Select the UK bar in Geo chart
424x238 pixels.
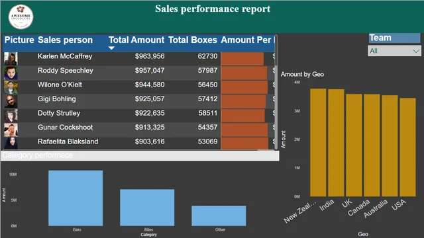coord(354,145)
